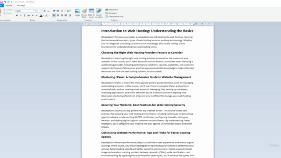
Task: Justify the paragraph text
Action: point(66,16)
